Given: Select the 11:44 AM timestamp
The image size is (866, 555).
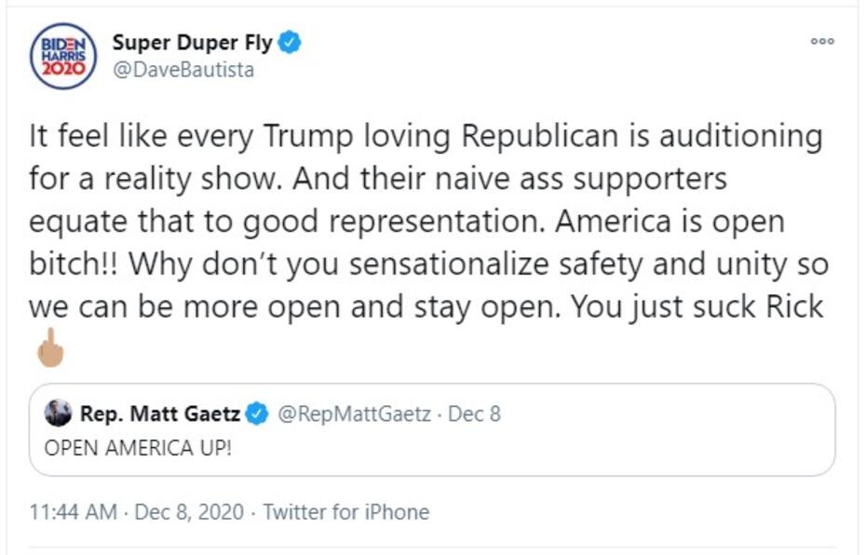Looking at the screenshot, I should pos(73,511).
